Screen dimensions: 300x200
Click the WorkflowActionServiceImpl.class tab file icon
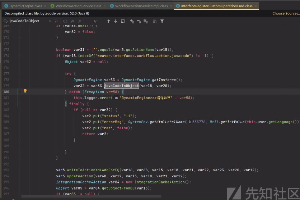click(112, 6)
